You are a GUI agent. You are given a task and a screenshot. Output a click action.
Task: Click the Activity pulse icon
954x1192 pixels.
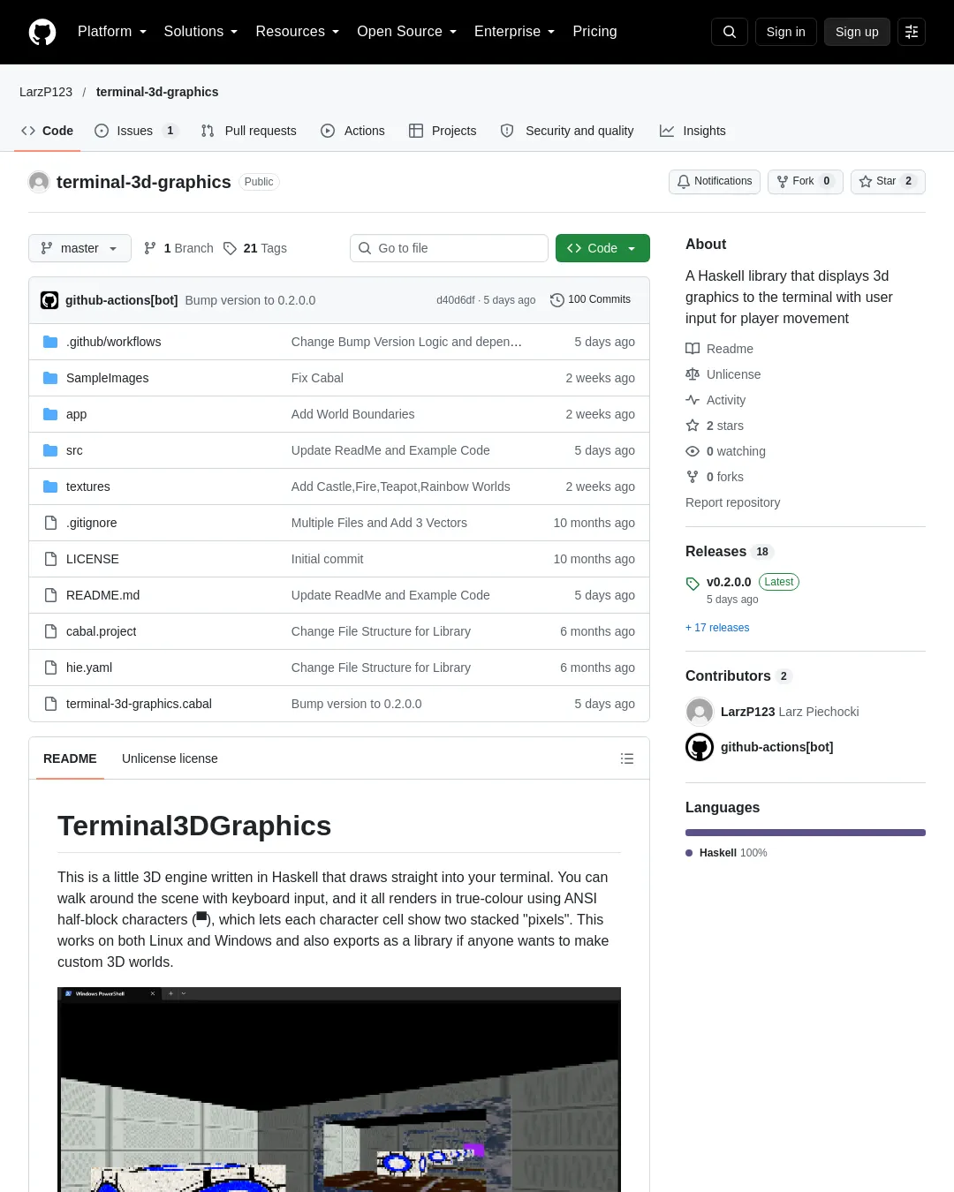coord(693,400)
